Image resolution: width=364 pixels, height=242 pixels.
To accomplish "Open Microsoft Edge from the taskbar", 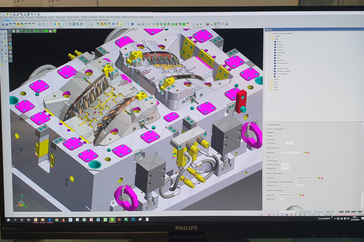I will pyautogui.click(x=50, y=220).
